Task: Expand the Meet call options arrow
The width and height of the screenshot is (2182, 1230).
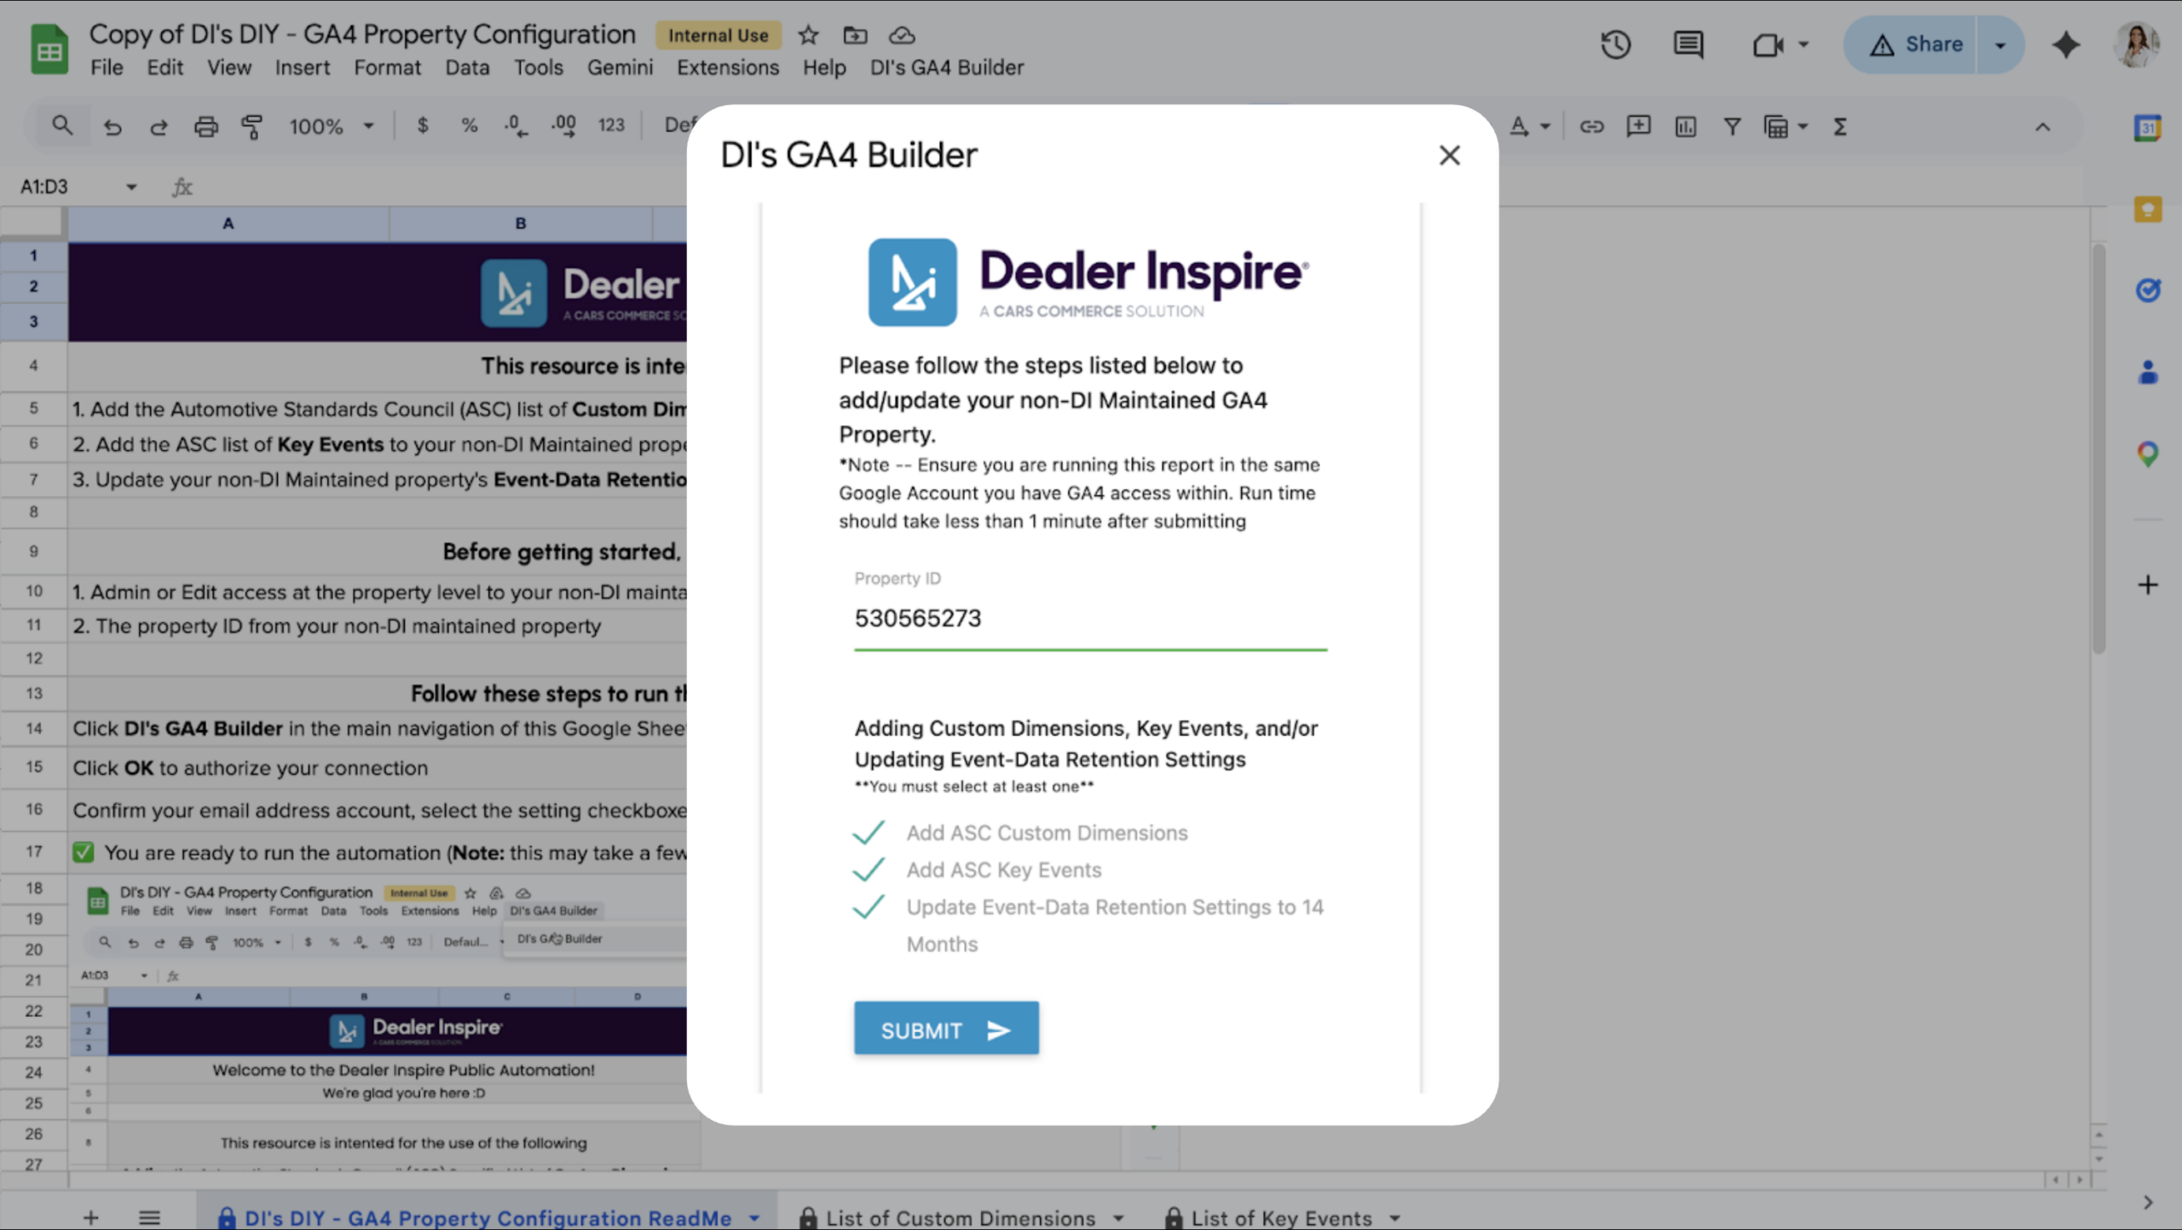Action: (x=1803, y=44)
